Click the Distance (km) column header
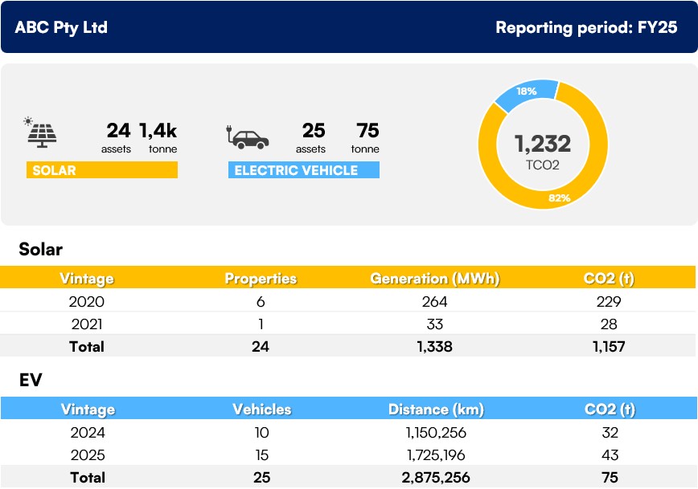Viewport: 698px width, 489px height. click(x=436, y=410)
